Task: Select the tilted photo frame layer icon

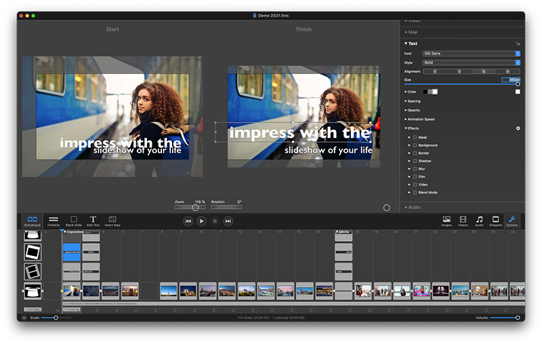Action: [x=33, y=252]
